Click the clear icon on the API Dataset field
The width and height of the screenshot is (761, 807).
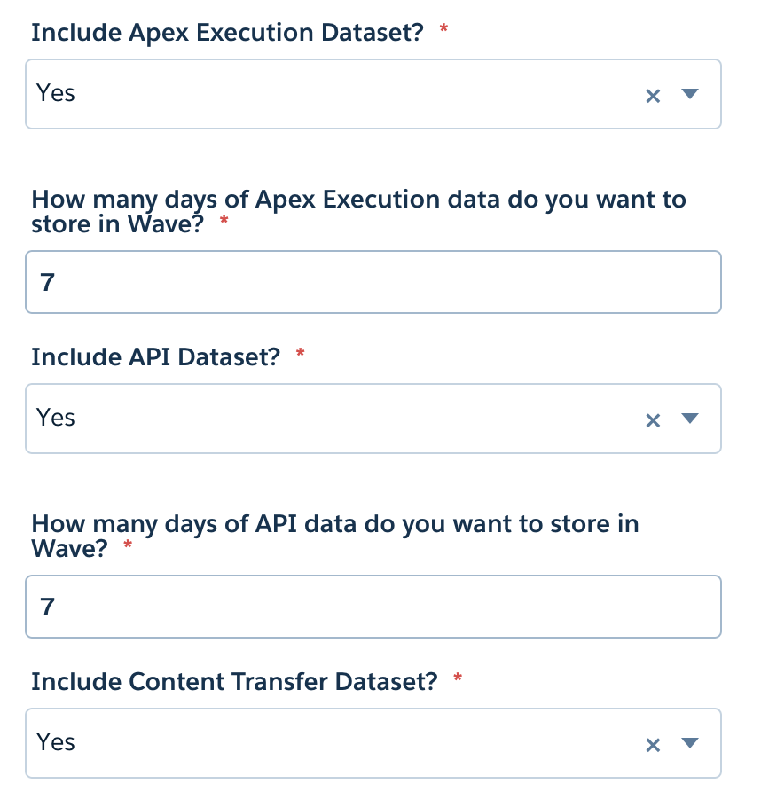pyautogui.click(x=654, y=419)
